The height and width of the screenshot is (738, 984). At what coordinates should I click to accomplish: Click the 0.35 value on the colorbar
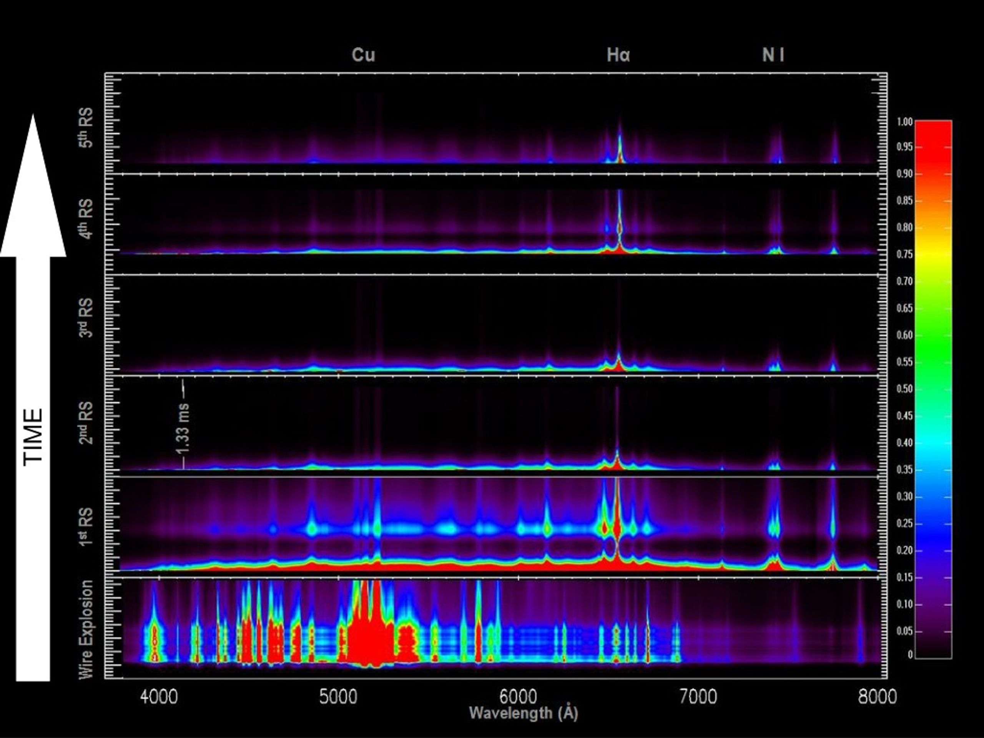[904, 470]
